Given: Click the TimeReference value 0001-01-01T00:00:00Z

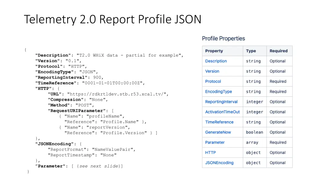Looking at the screenshot, I should click(112, 83).
